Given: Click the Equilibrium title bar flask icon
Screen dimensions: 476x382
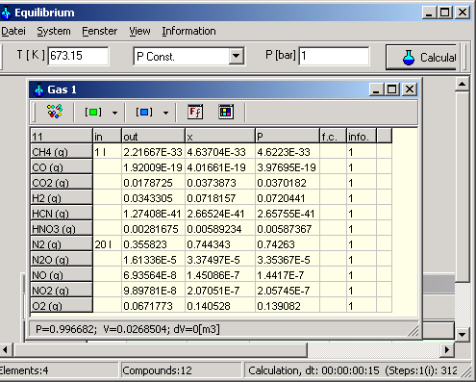Looking at the screenshot, I should (x=6, y=13).
